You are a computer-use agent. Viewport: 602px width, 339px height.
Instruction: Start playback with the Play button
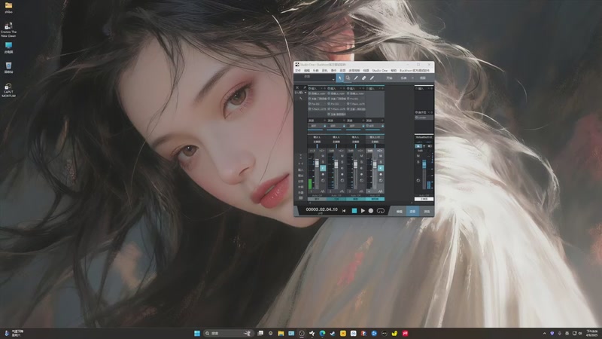(363, 211)
